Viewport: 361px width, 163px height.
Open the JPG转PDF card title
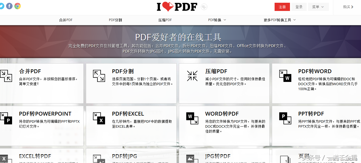[218, 156]
